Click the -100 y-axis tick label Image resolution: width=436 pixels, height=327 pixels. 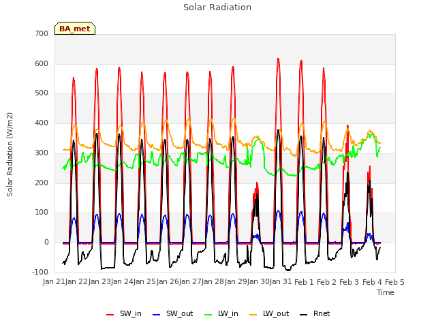click(40, 272)
